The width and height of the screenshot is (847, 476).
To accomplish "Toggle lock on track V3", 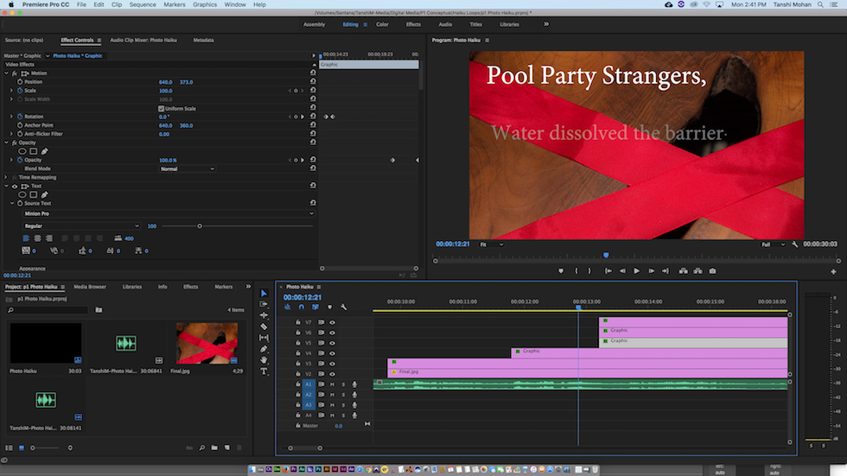I will click(297, 364).
